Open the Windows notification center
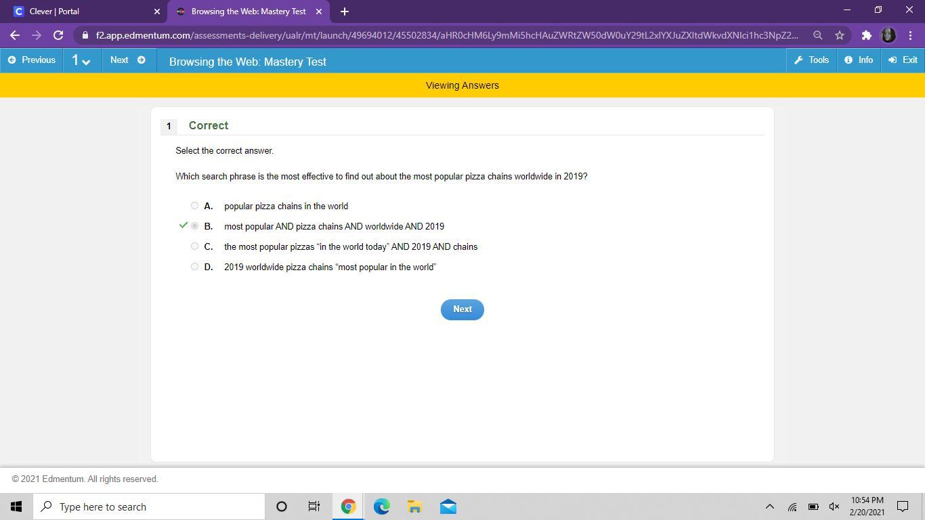This screenshot has width=925, height=520. [x=903, y=506]
